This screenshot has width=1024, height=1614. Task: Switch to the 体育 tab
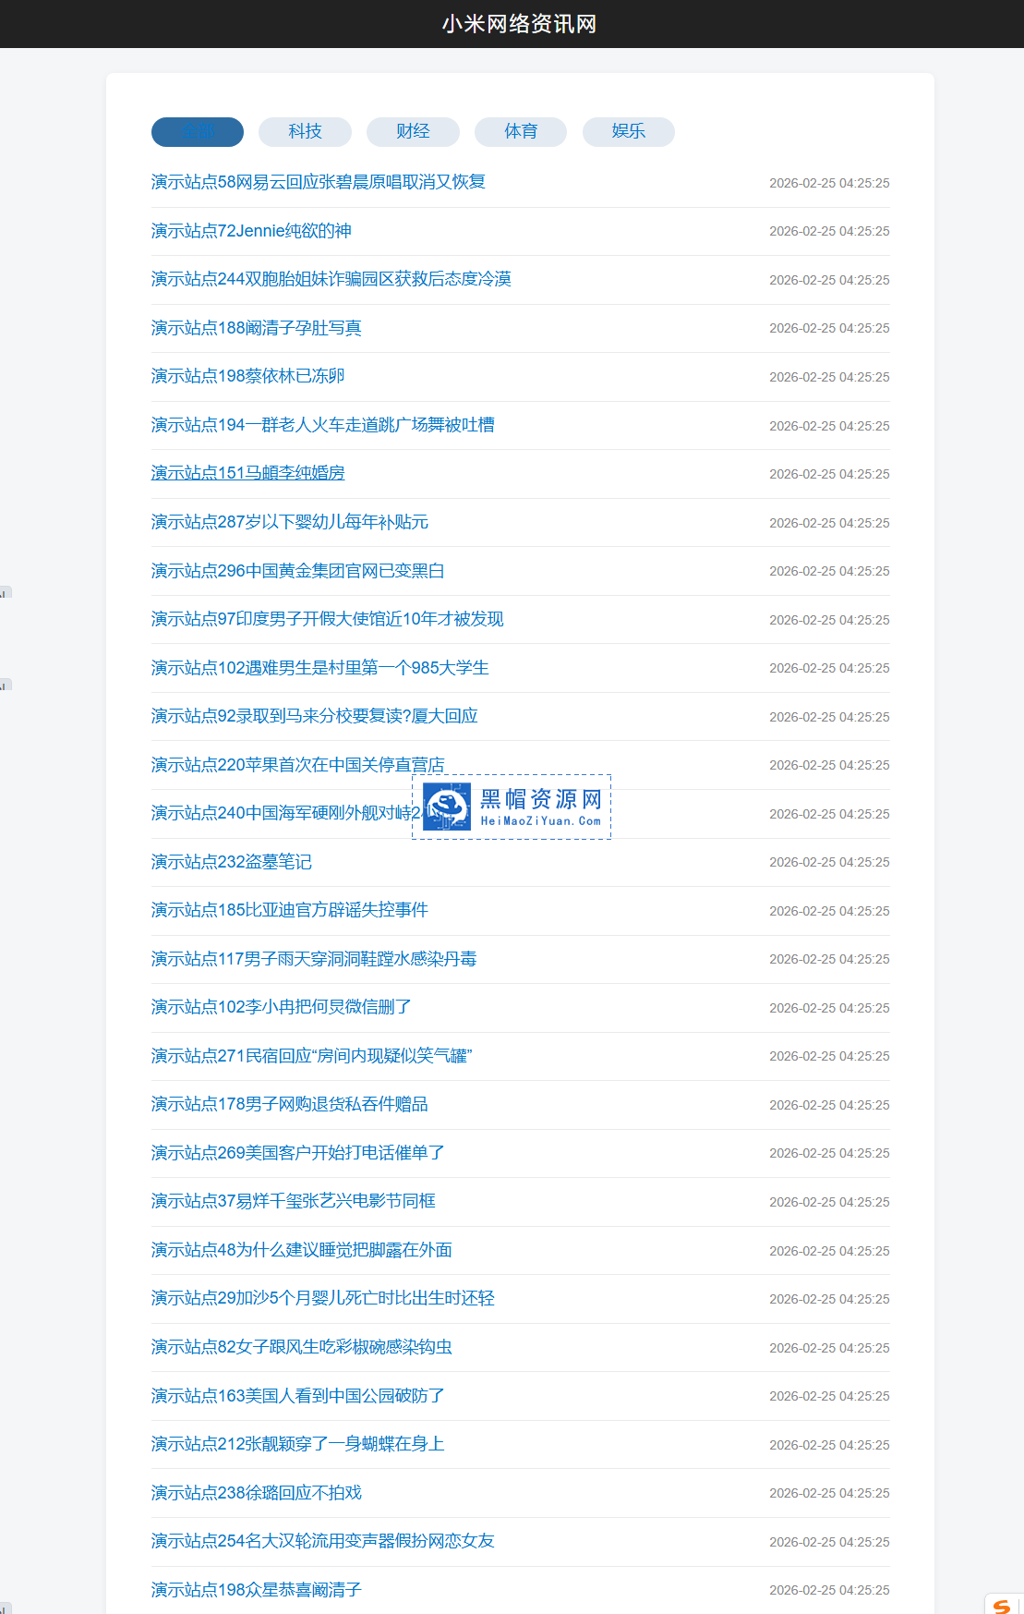click(x=521, y=131)
